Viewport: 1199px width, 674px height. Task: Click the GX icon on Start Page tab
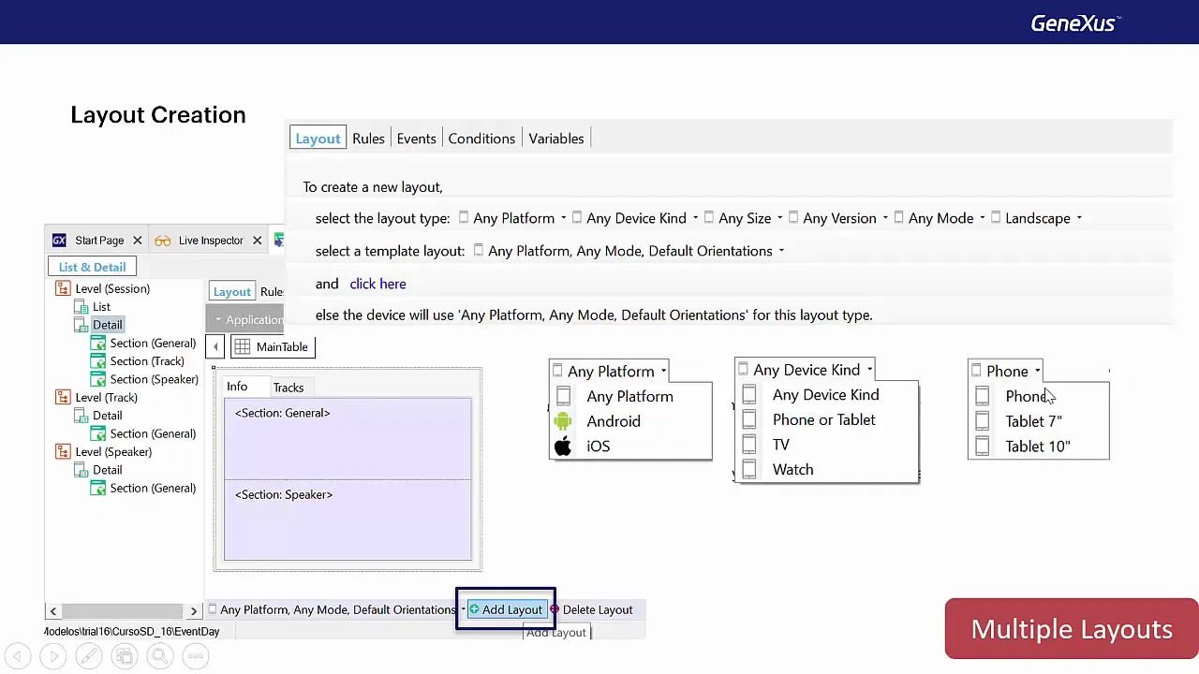coord(60,241)
